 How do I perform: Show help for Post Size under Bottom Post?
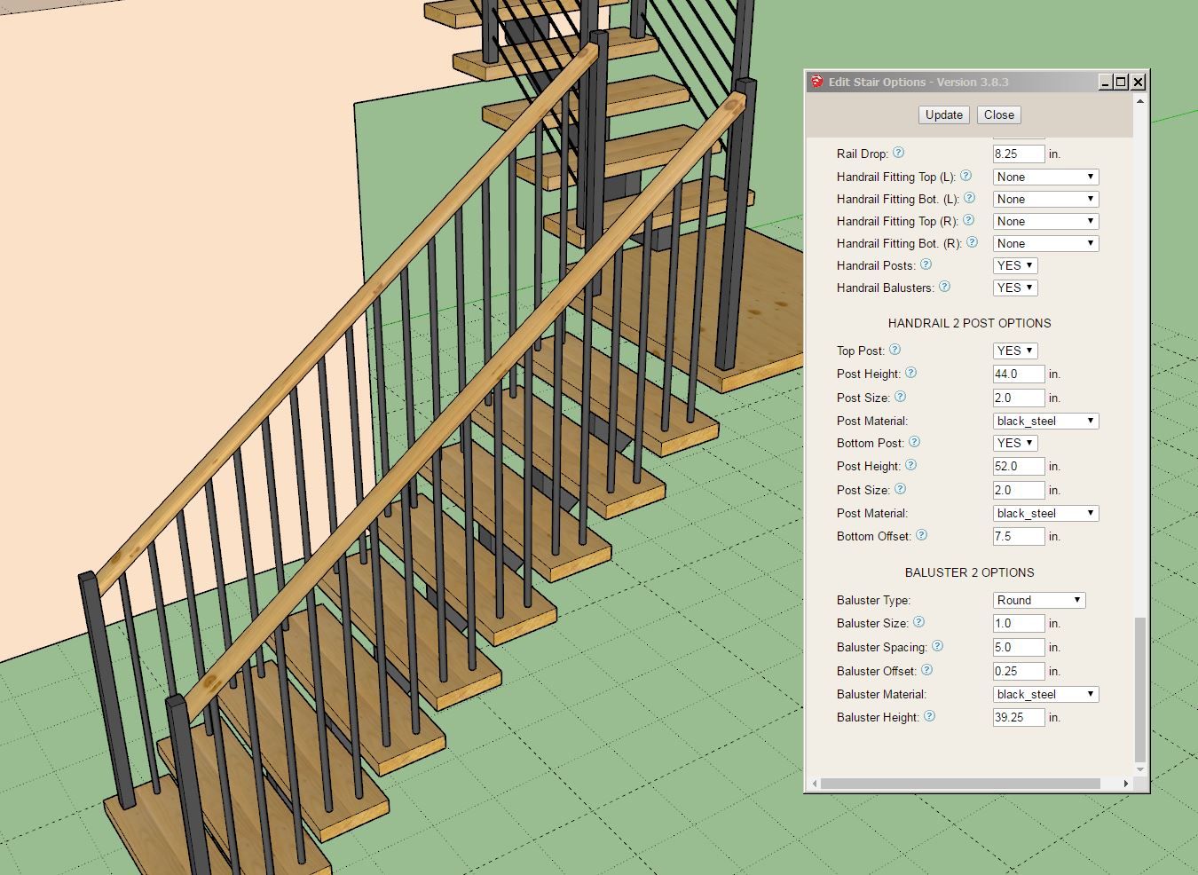[900, 489]
